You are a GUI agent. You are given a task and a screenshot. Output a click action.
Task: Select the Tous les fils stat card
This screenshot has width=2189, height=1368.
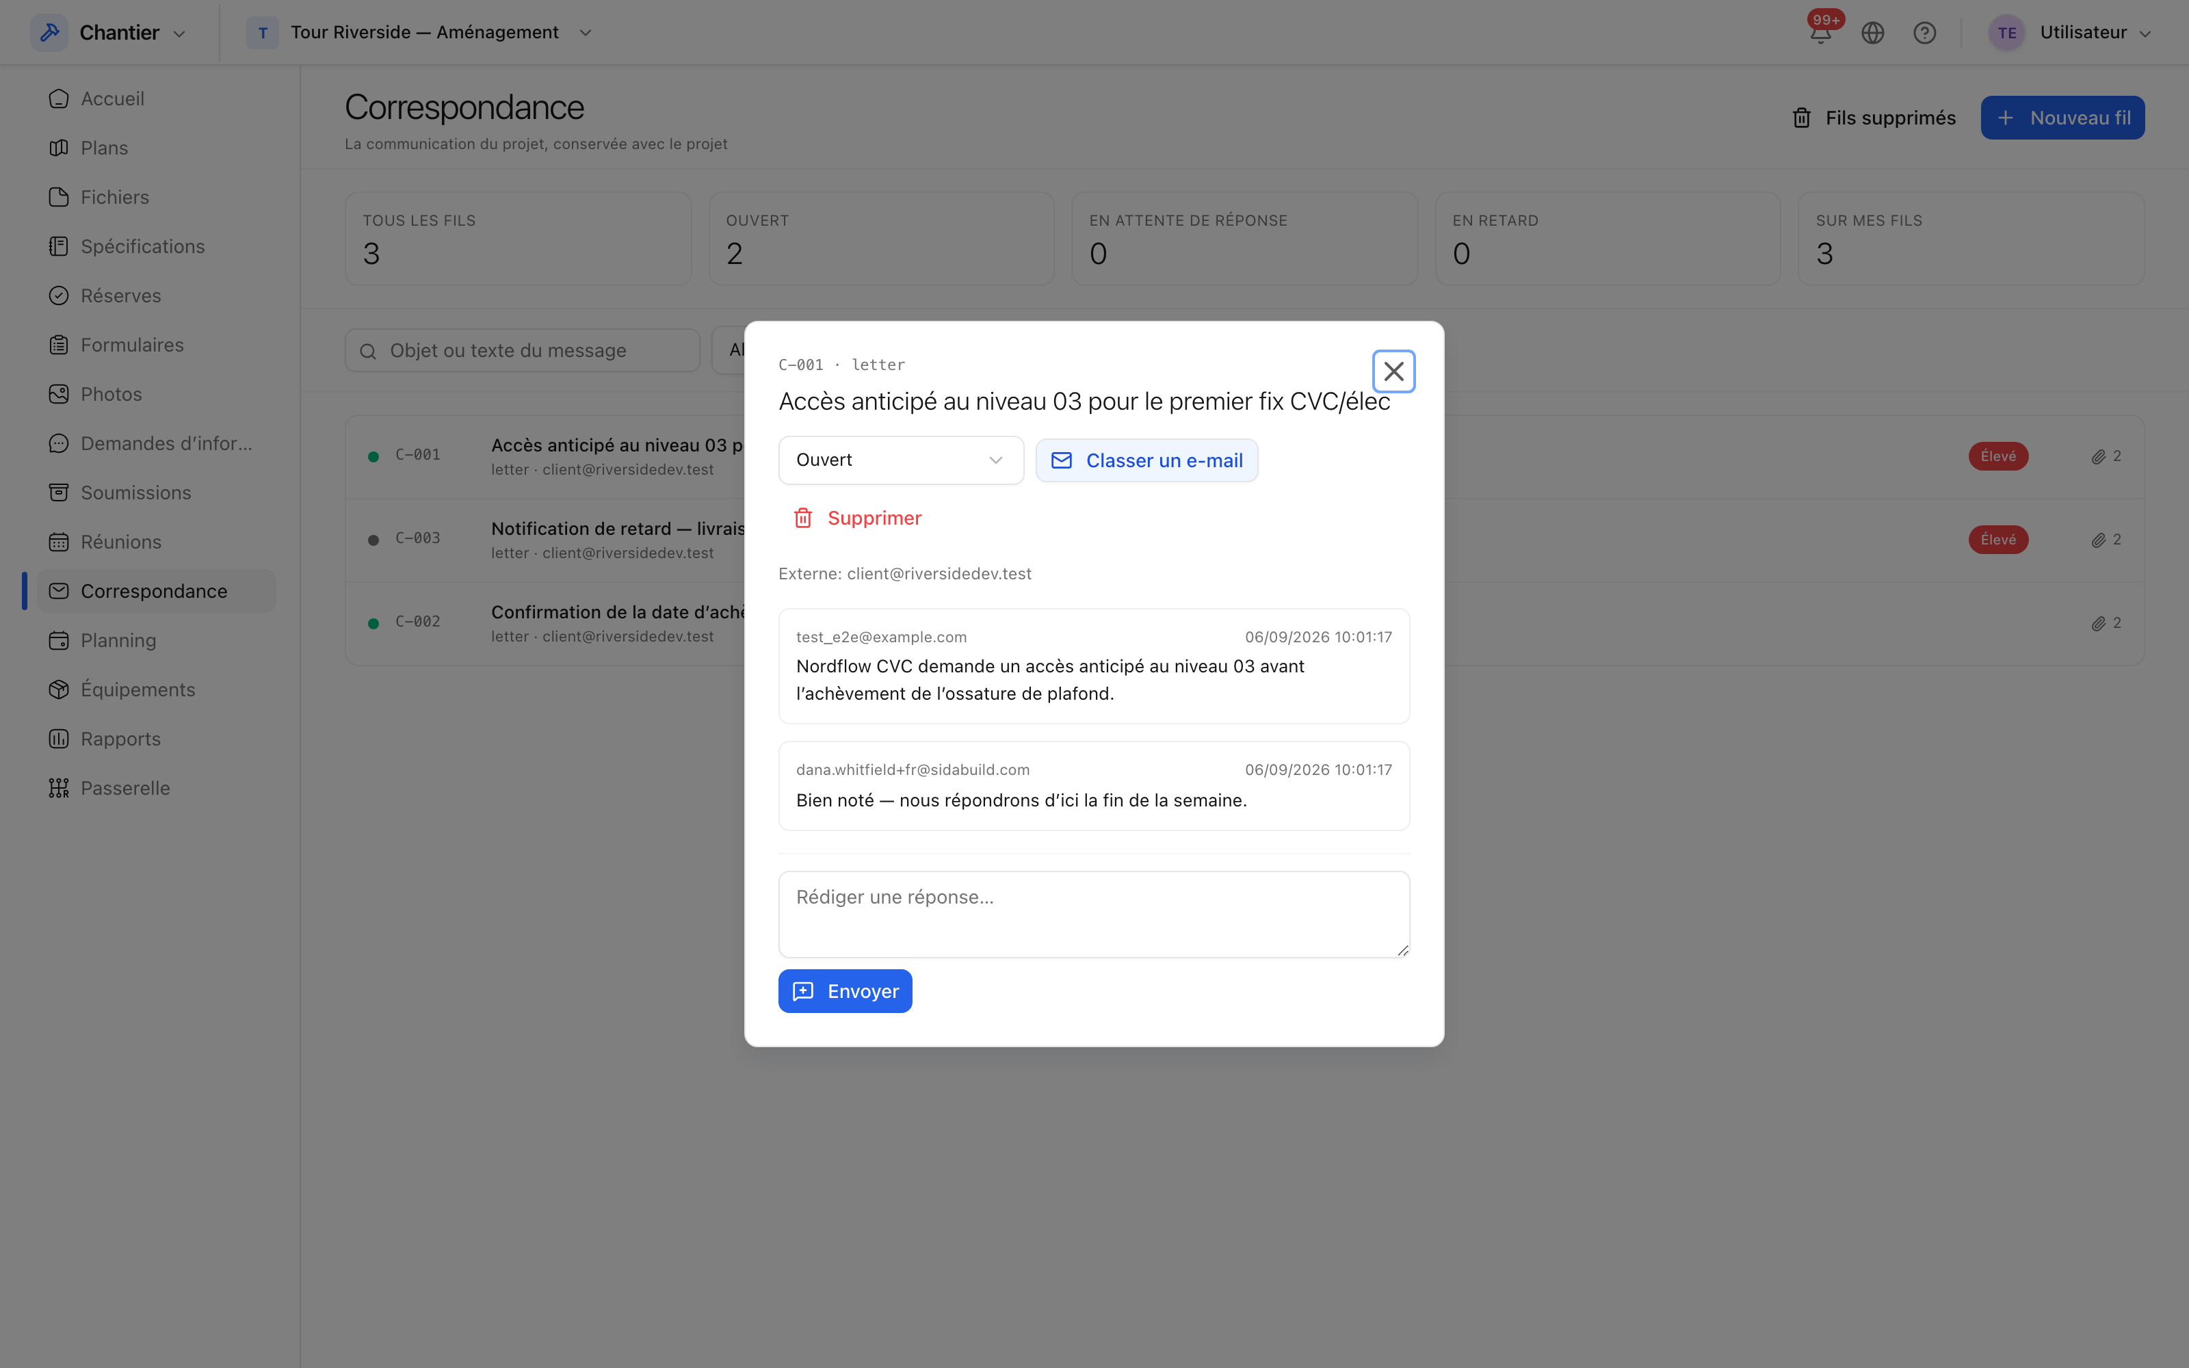click(517, 239)
